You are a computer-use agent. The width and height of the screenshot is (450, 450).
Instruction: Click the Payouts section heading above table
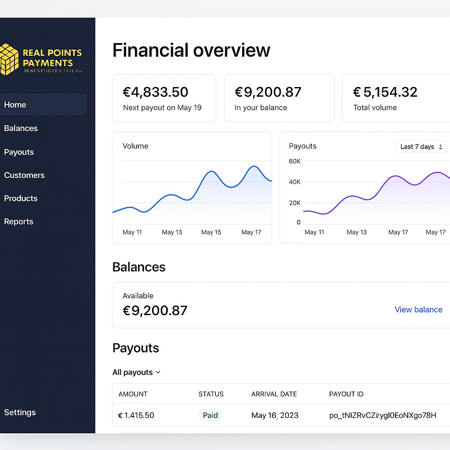coord(136,348)
